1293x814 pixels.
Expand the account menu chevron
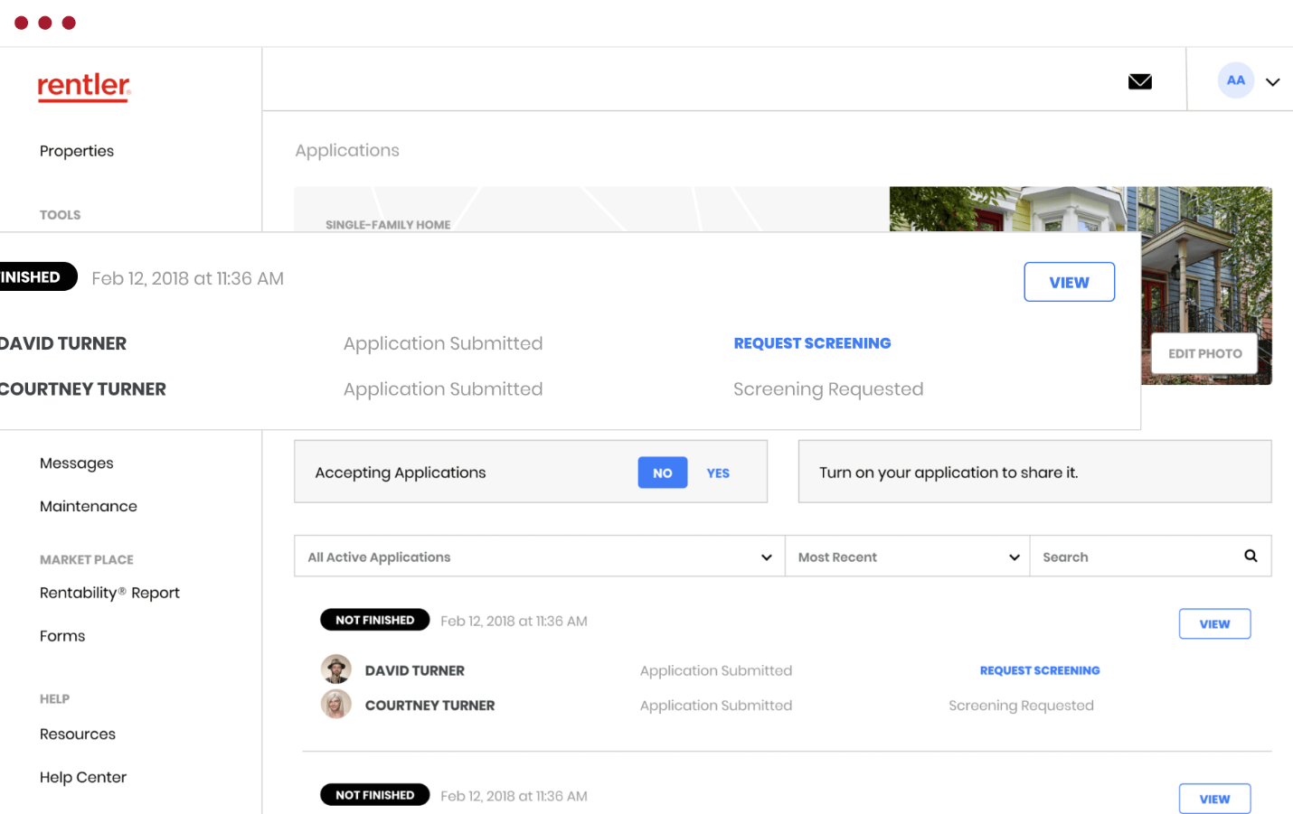click(1272, 82)
